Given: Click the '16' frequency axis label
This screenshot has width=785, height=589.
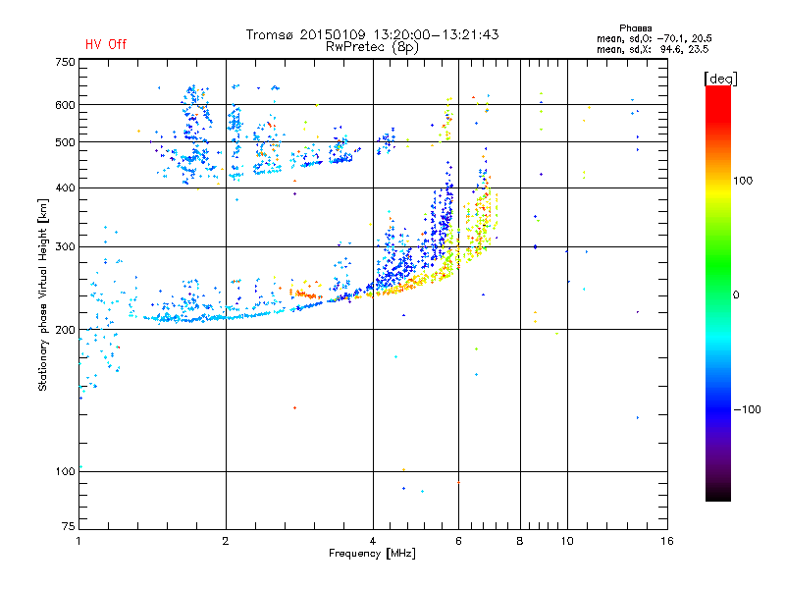Looking at the screenshot, I should (667, 541).
